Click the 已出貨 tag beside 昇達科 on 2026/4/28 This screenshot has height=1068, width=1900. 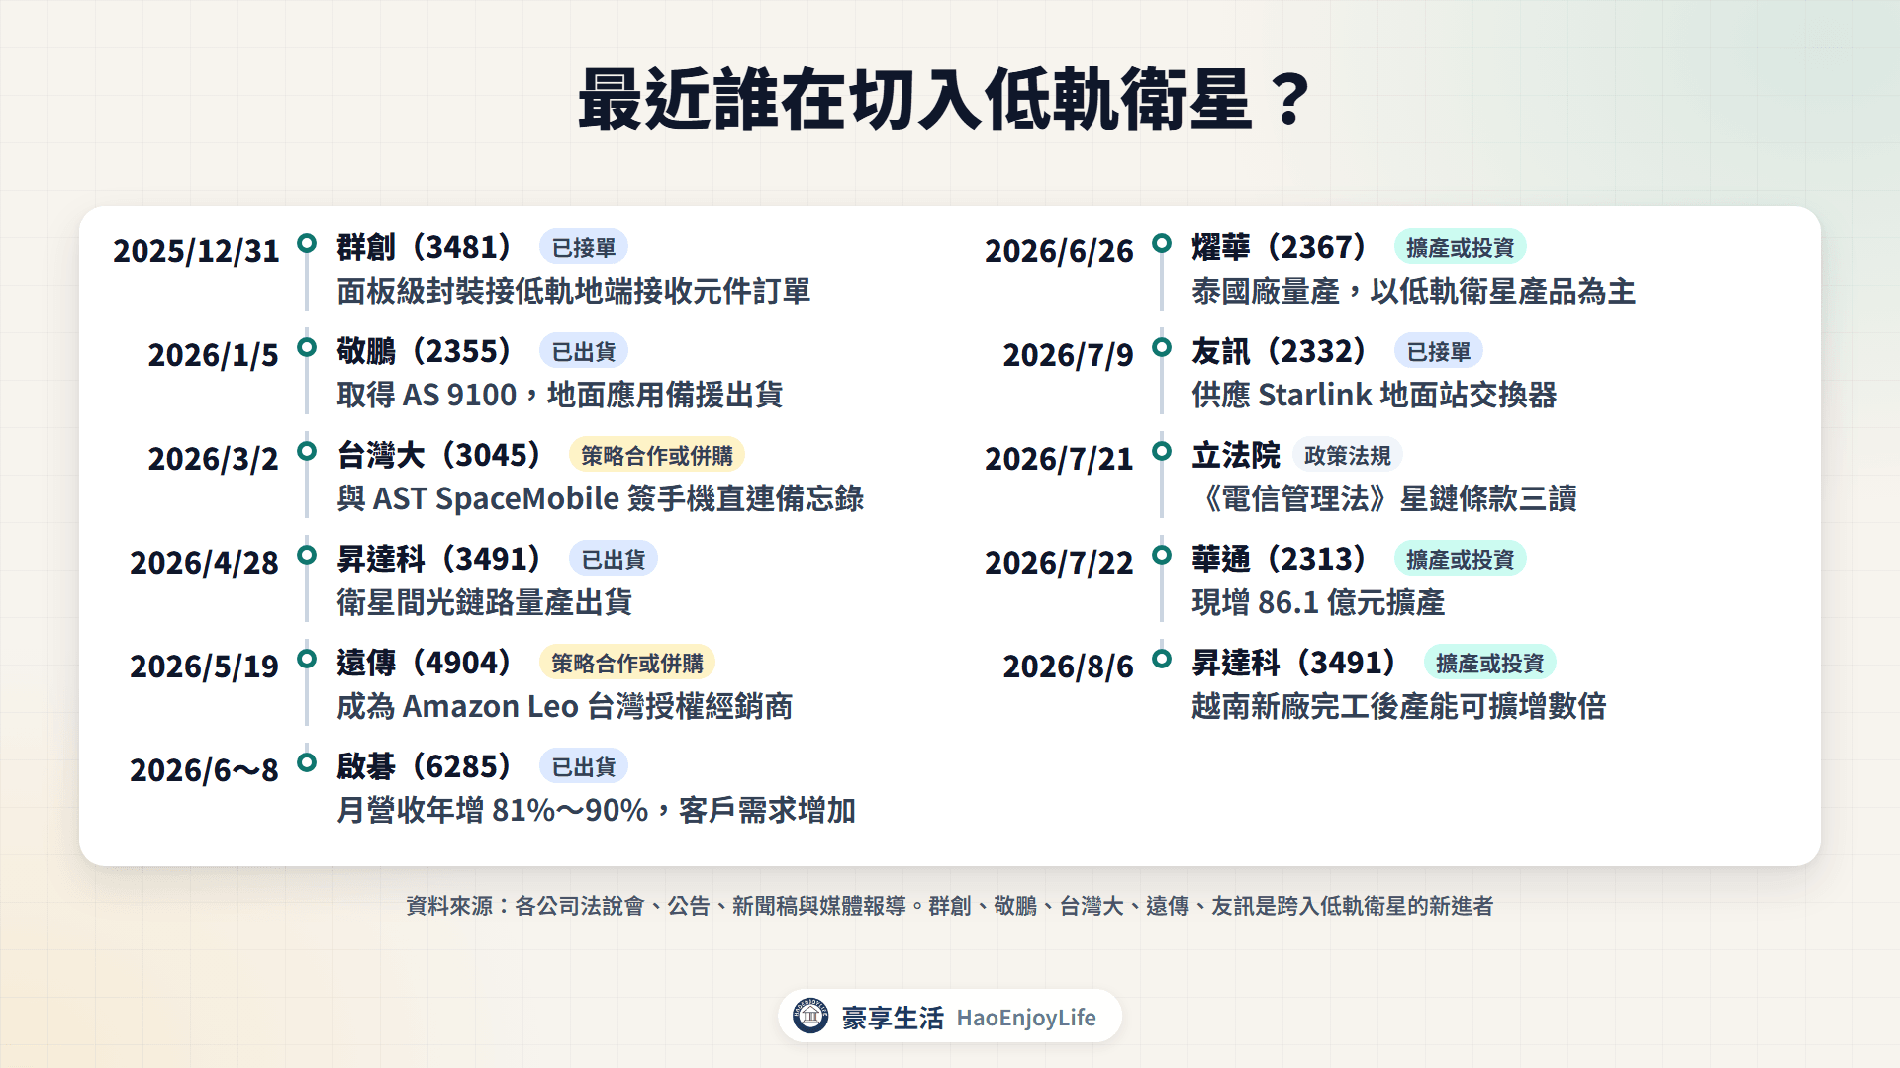point(614,559)
